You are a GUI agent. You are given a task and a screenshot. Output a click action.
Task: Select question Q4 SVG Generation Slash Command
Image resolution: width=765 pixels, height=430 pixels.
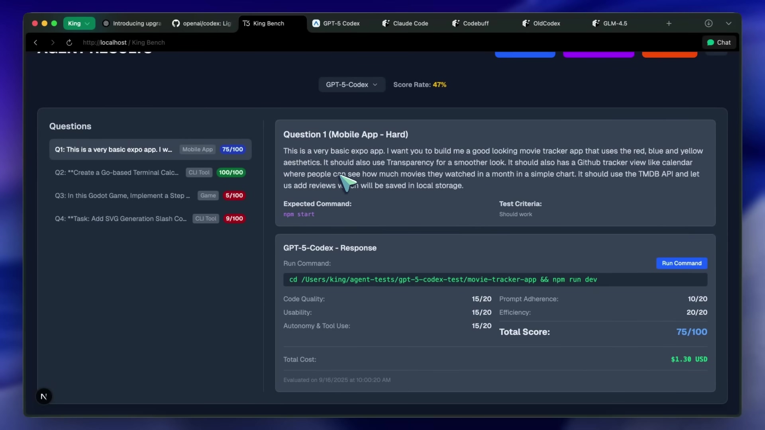[150, 219]
